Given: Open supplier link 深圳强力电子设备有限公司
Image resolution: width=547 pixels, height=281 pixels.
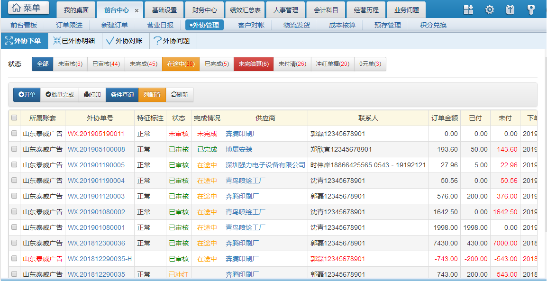Looking at the screenshot, I should (x=265, y=165).
